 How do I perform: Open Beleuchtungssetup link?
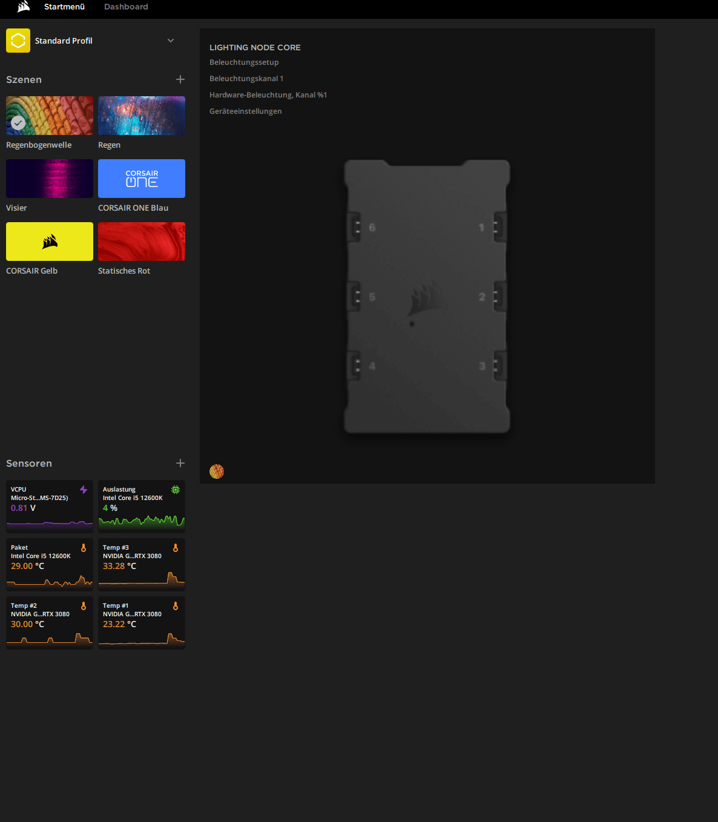[244, 62]
